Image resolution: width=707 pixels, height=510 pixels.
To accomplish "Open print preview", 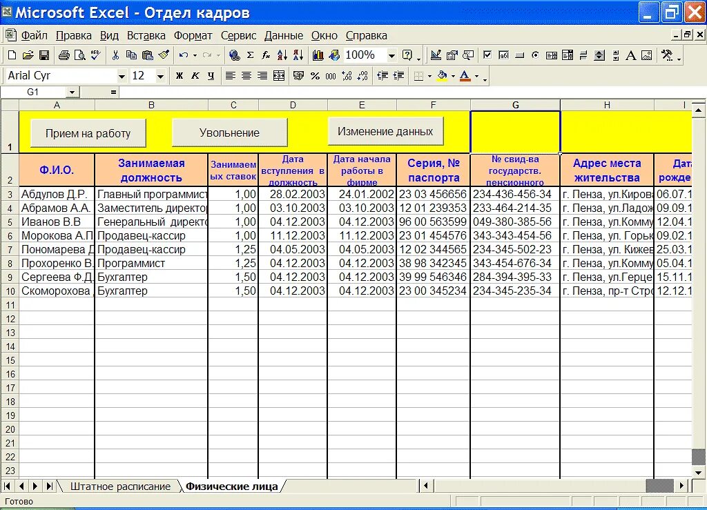I will (80, 55).
